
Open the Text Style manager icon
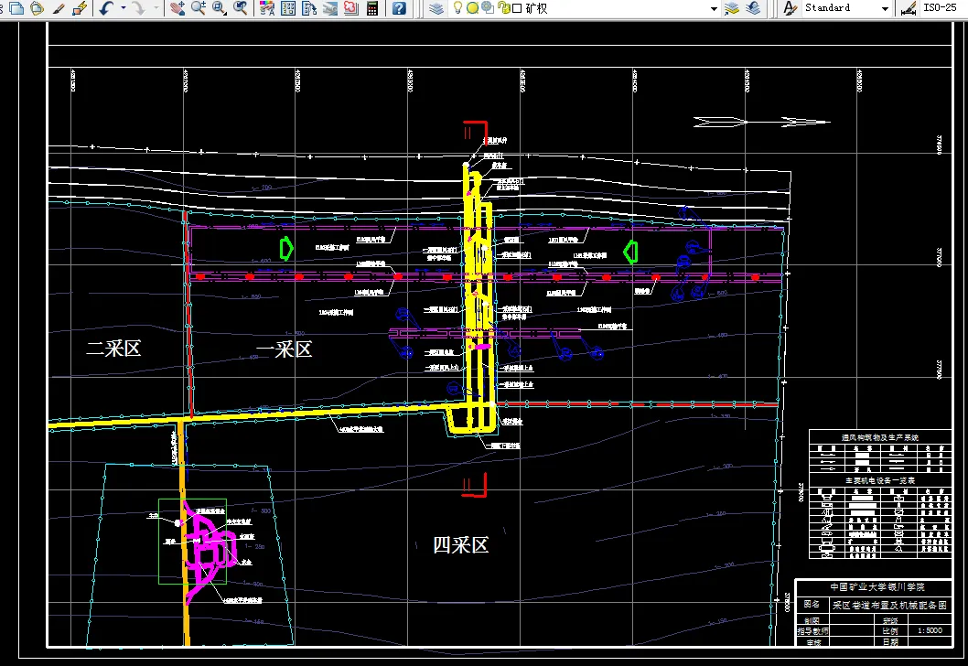790,8
